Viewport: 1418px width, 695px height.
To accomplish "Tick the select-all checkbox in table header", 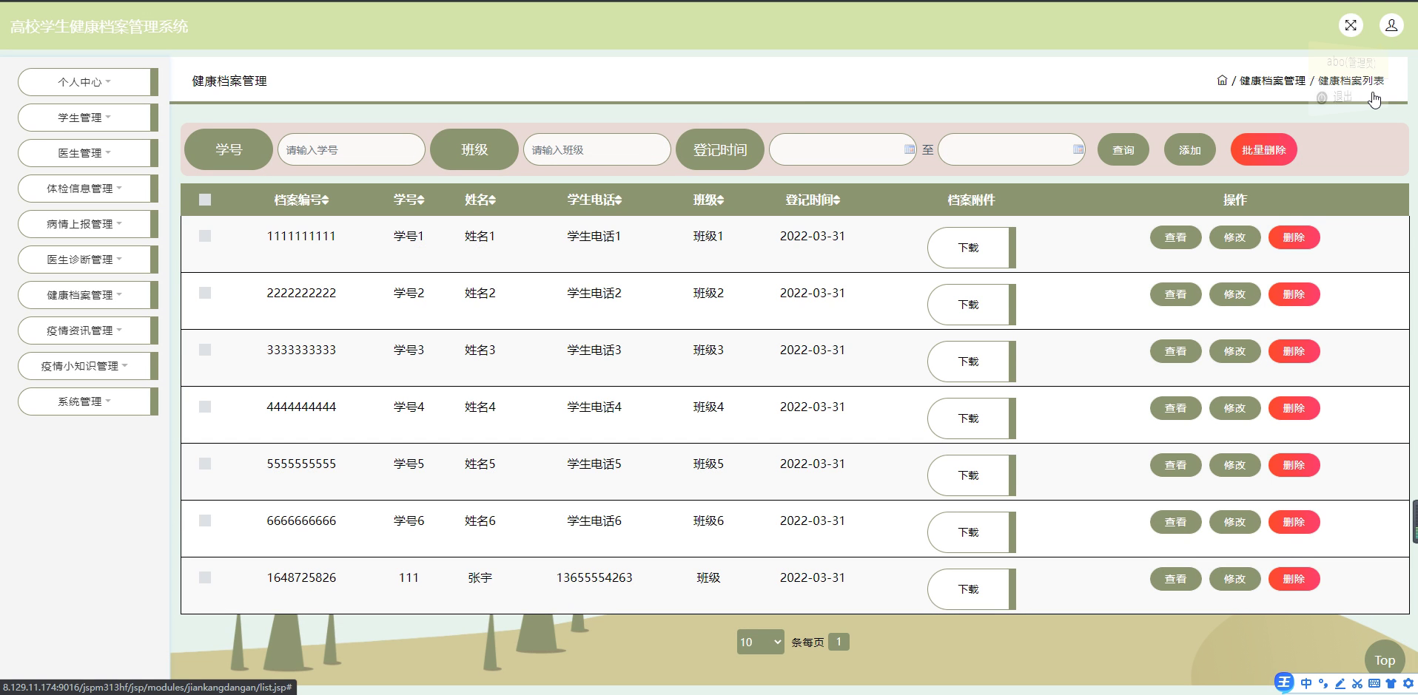I will [x=205, y=200].
